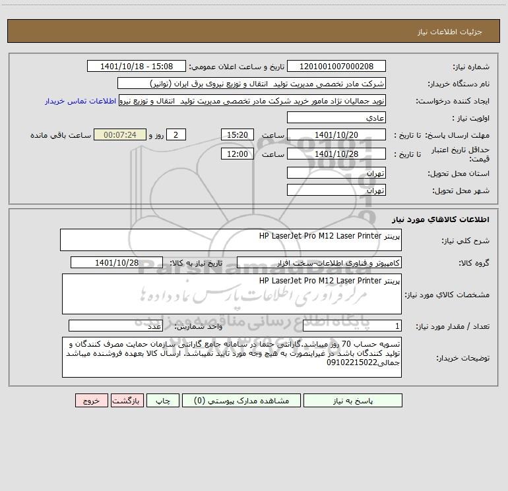
Task: Click the request creator name field
Action: (253, 100)
